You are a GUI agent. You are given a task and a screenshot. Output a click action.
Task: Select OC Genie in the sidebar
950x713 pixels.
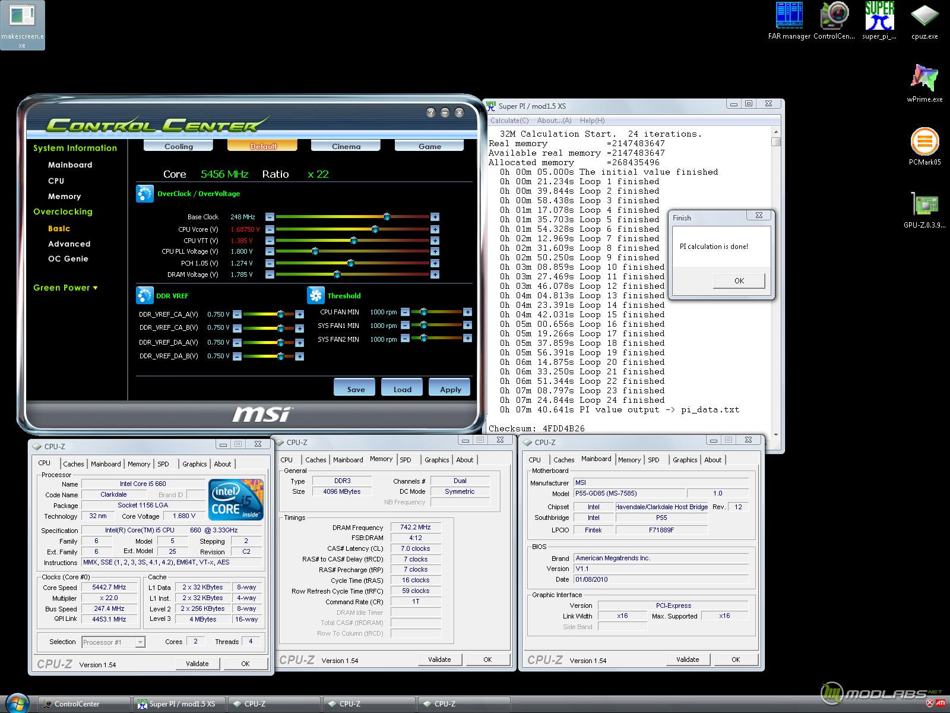(68, 259)
